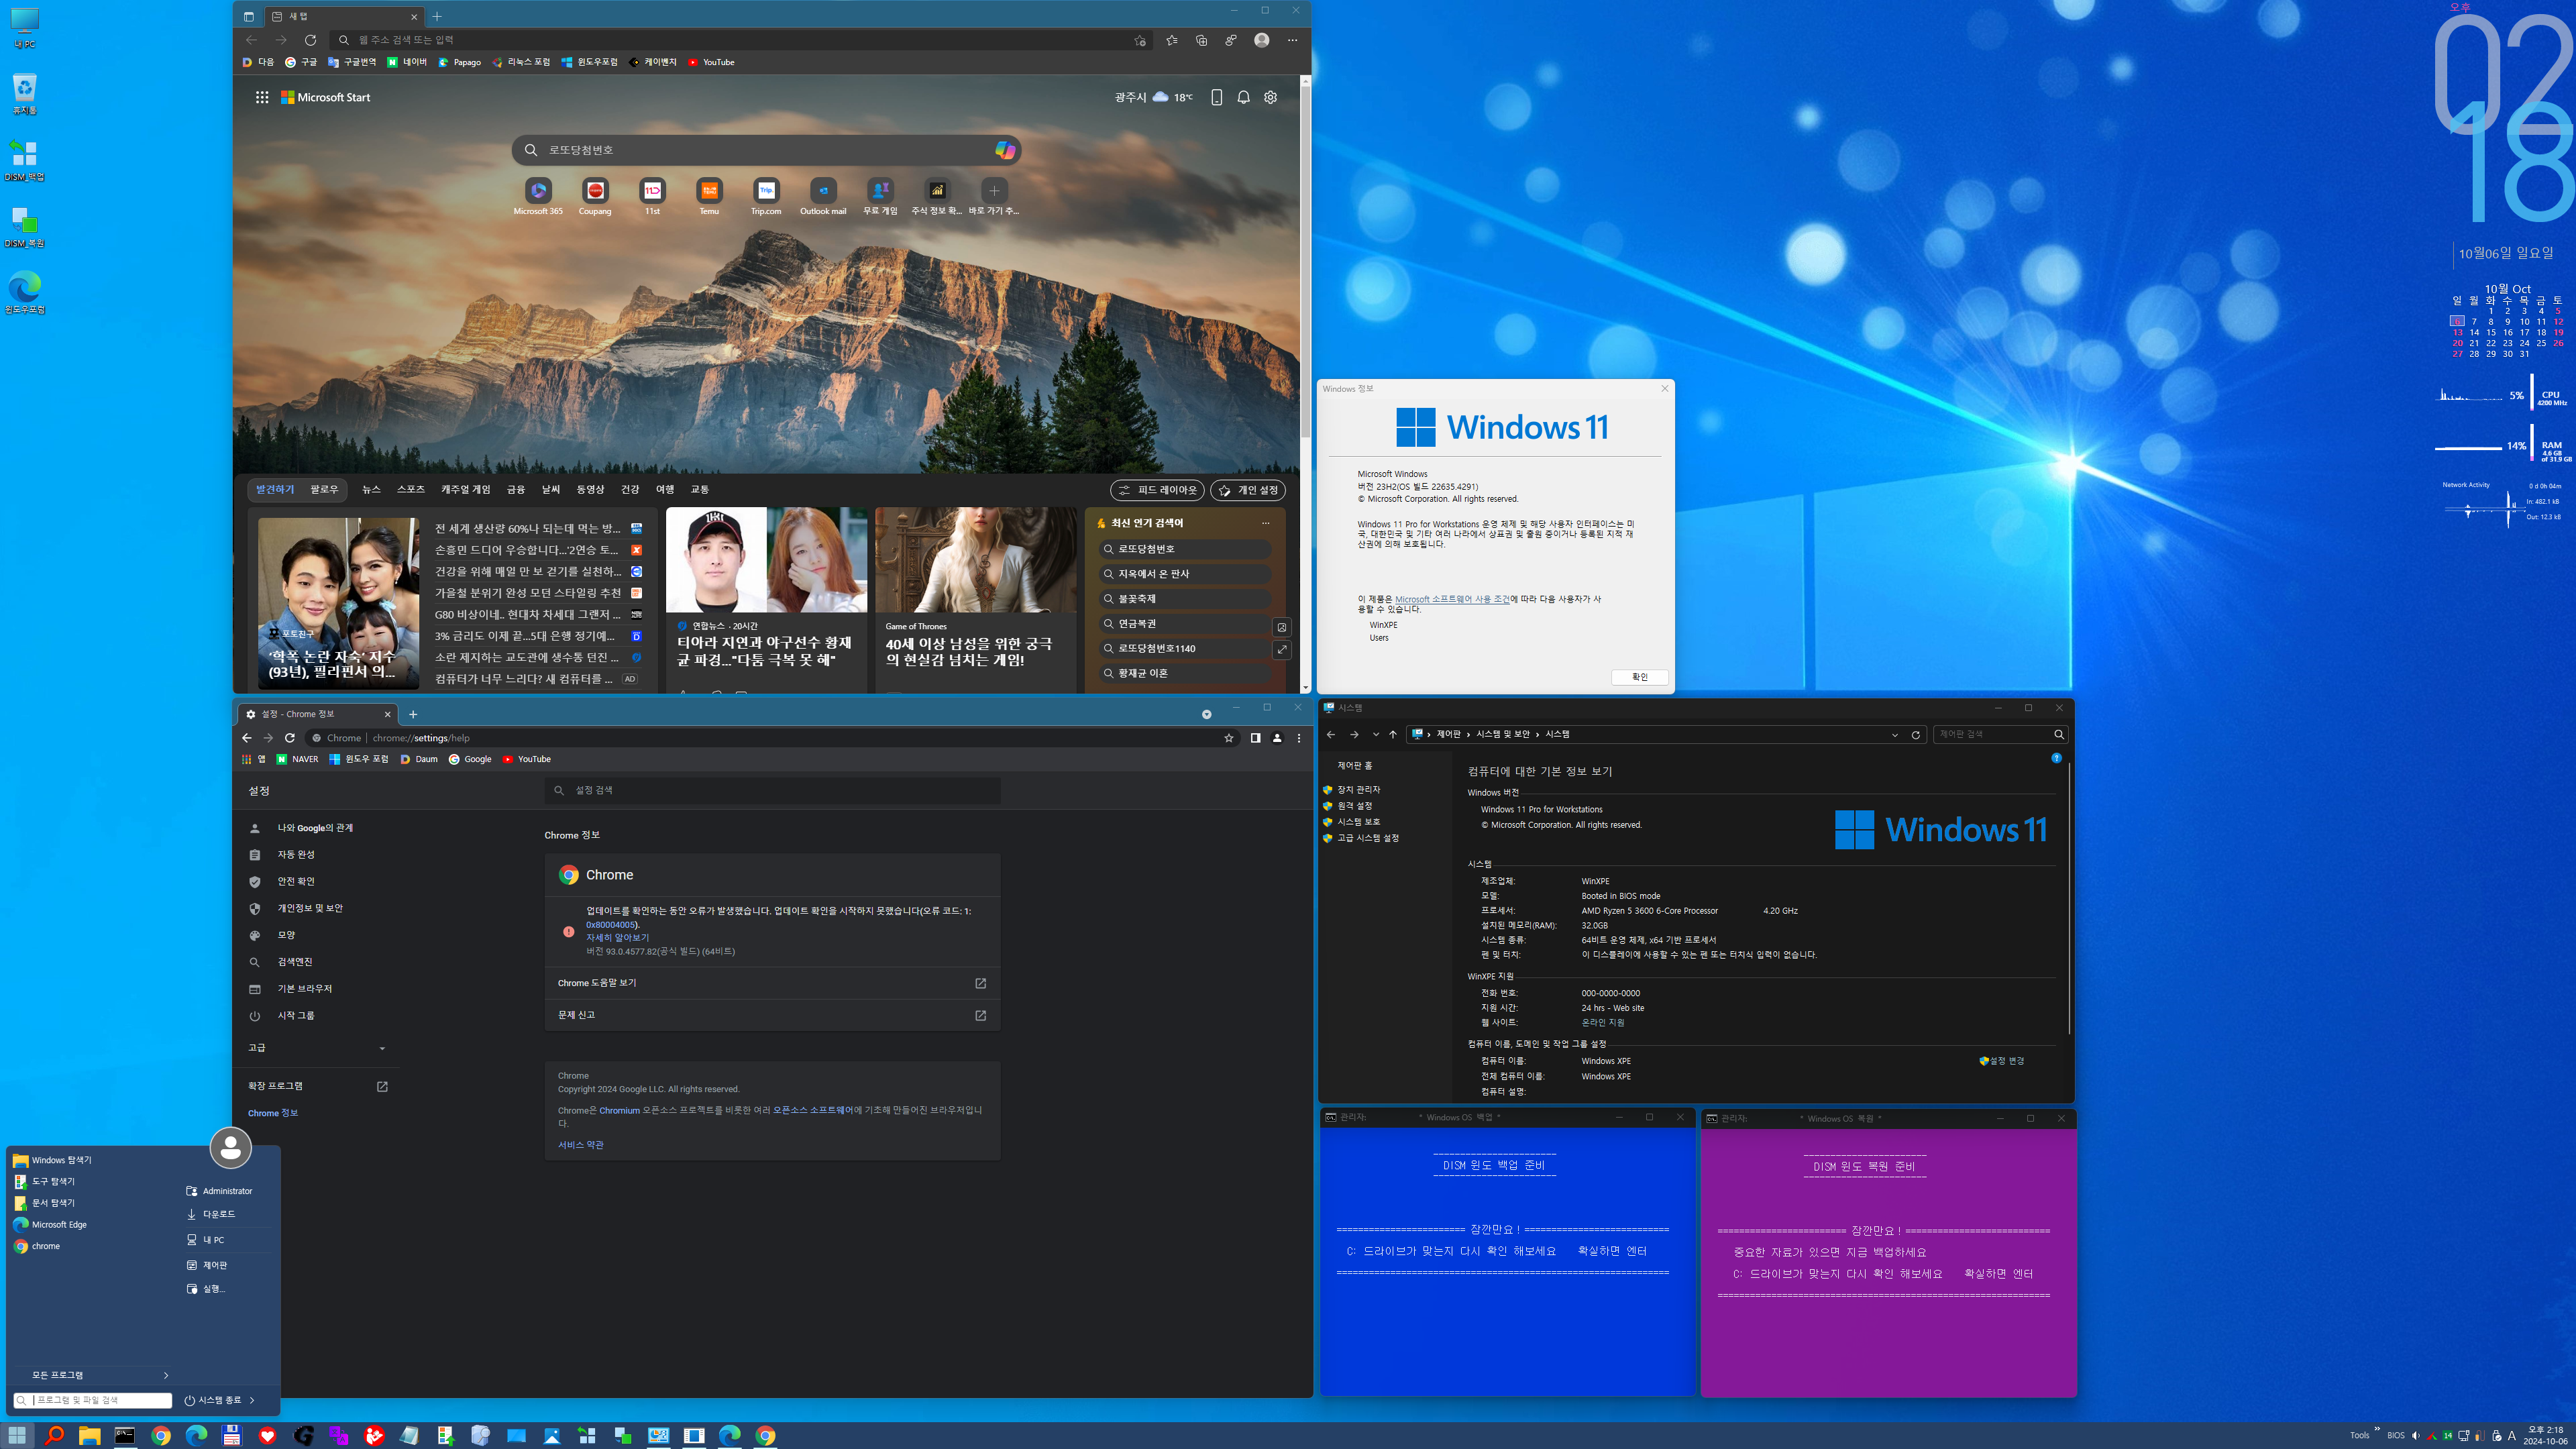2576x1449 pixels.
Task: Open Edge settings and more menu
Action: click(x=1292, y=40)
